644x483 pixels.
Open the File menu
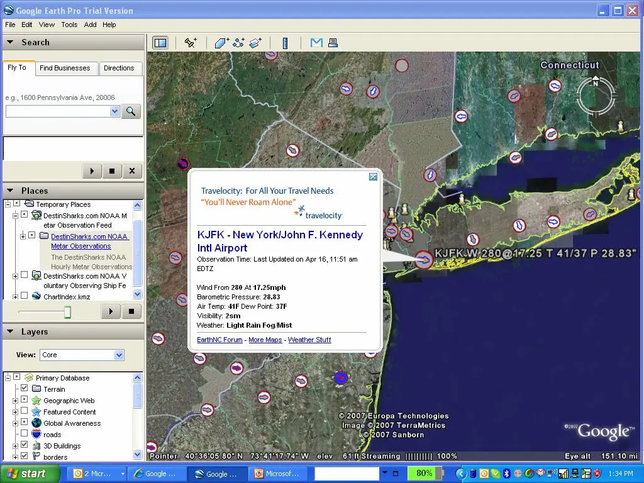[x=10, y=25]
